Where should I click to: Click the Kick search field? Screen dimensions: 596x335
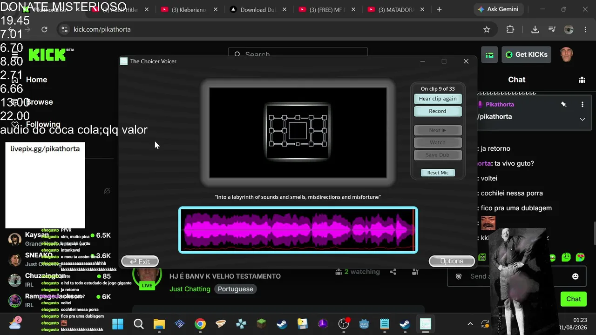pos(298,54)
